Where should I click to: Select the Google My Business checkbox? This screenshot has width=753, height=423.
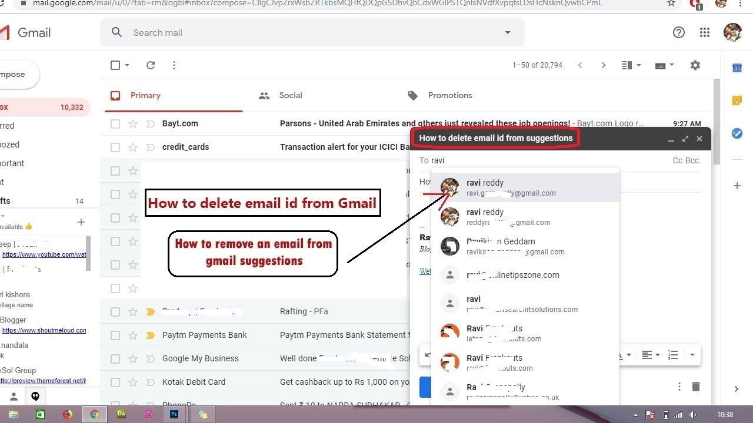point(115,359)
